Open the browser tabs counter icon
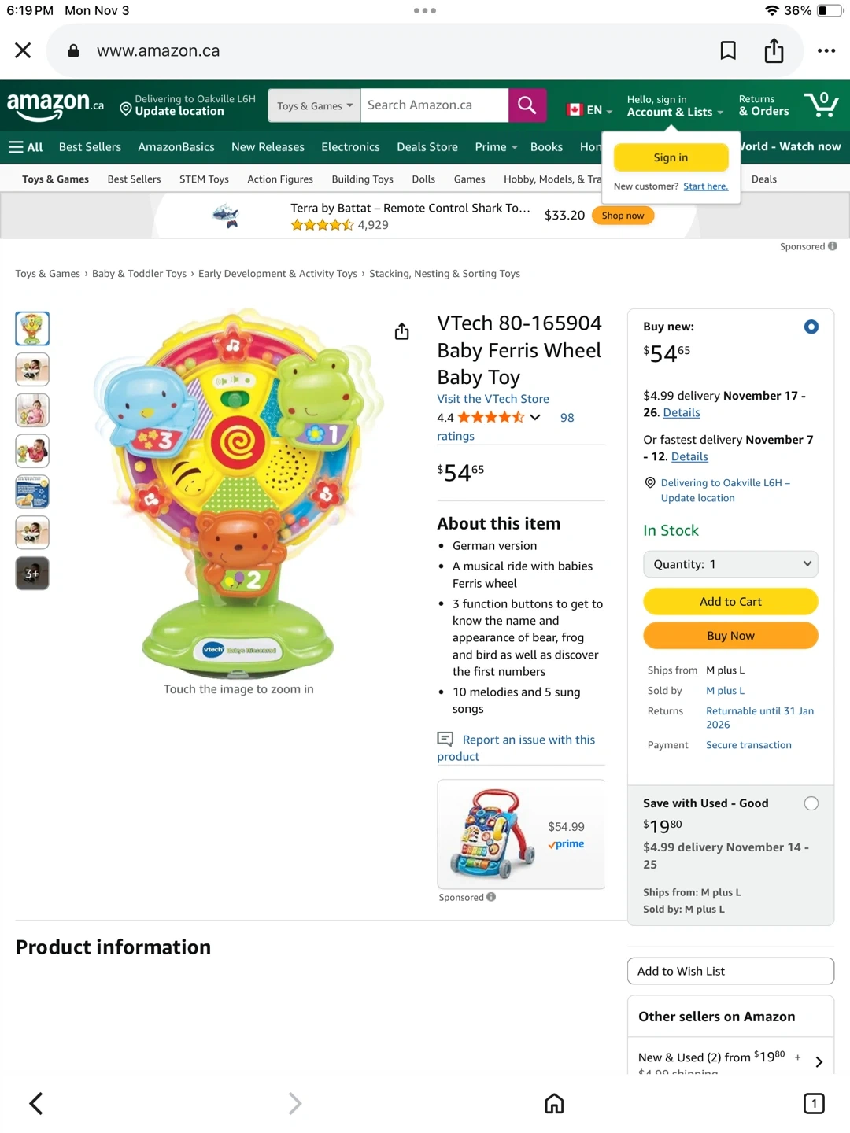This screenshot has height=1133, width=850. tap(814, 1103)
